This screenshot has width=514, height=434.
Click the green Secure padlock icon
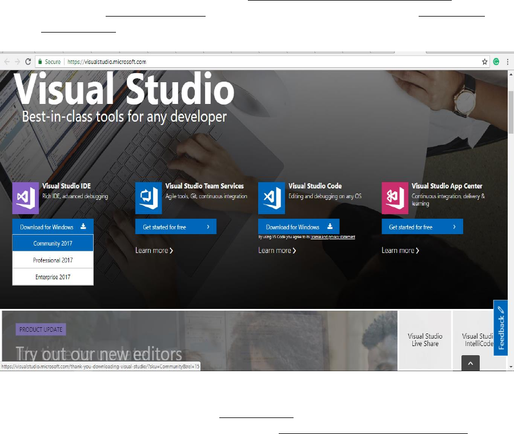[40, 62]
